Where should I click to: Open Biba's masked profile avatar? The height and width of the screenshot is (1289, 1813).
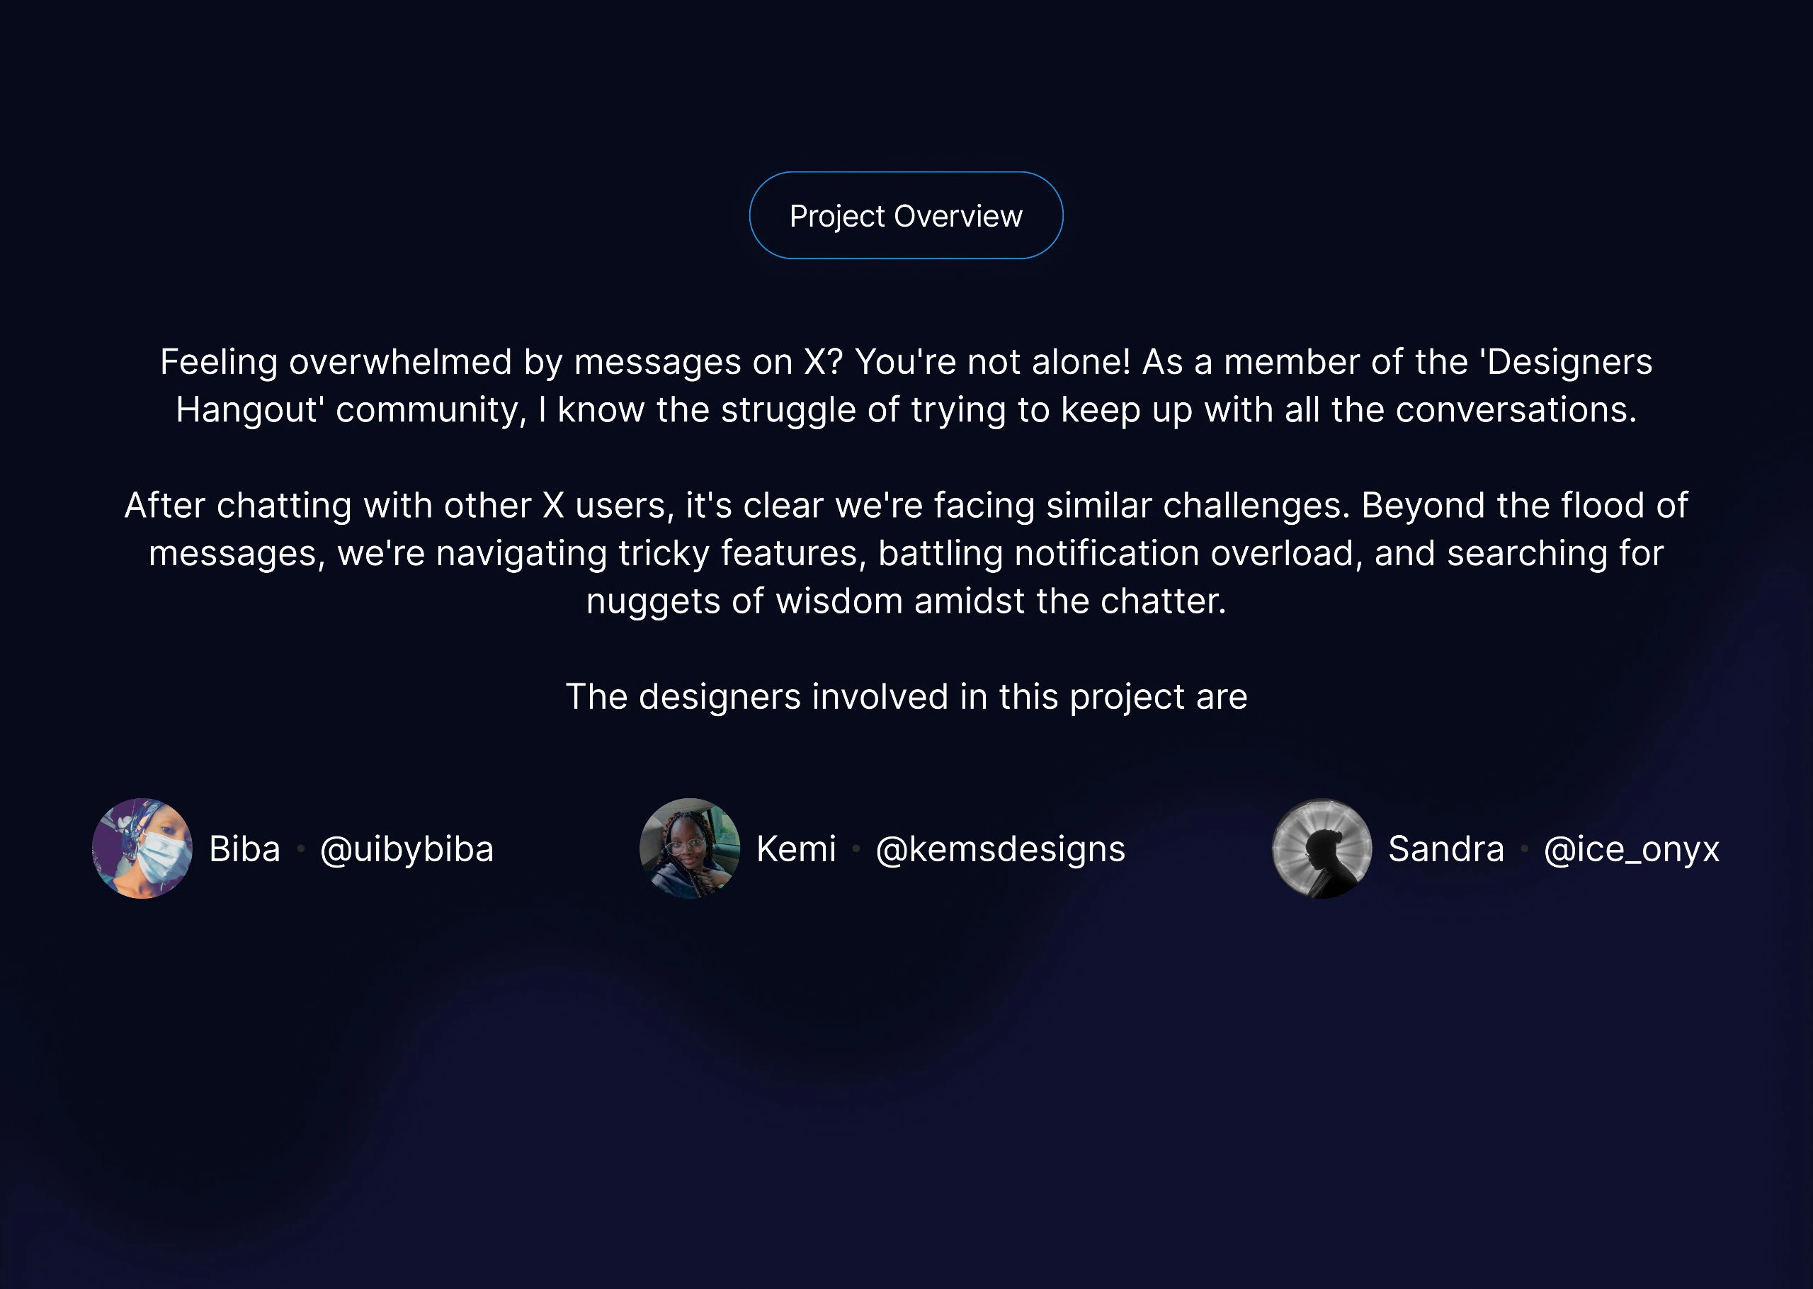(x=142, y=848)
